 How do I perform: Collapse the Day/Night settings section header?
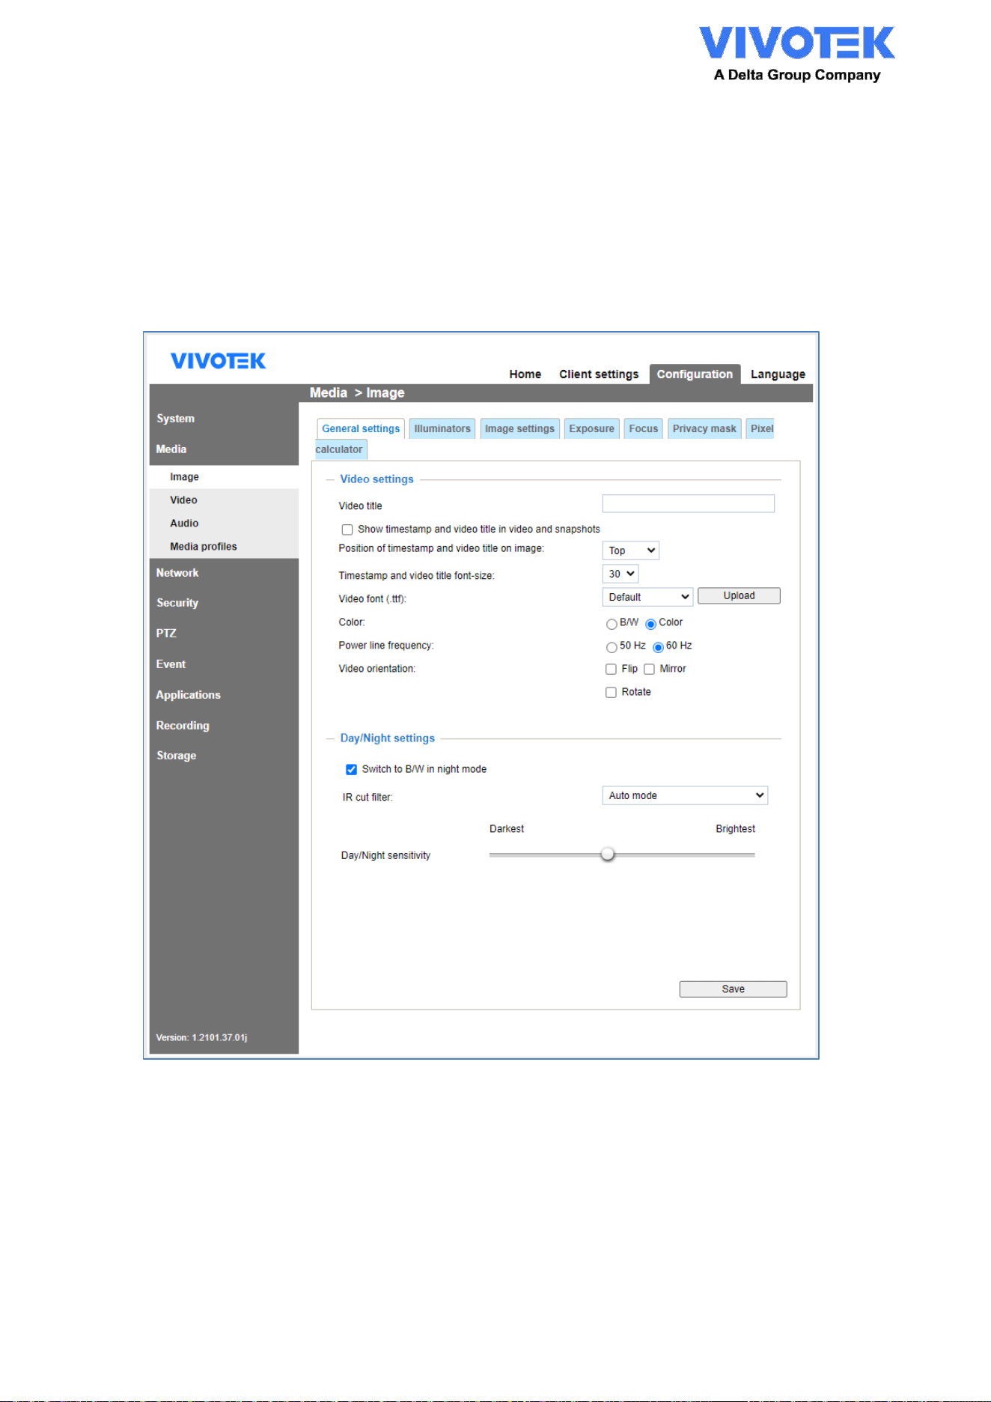pos(387,738)
